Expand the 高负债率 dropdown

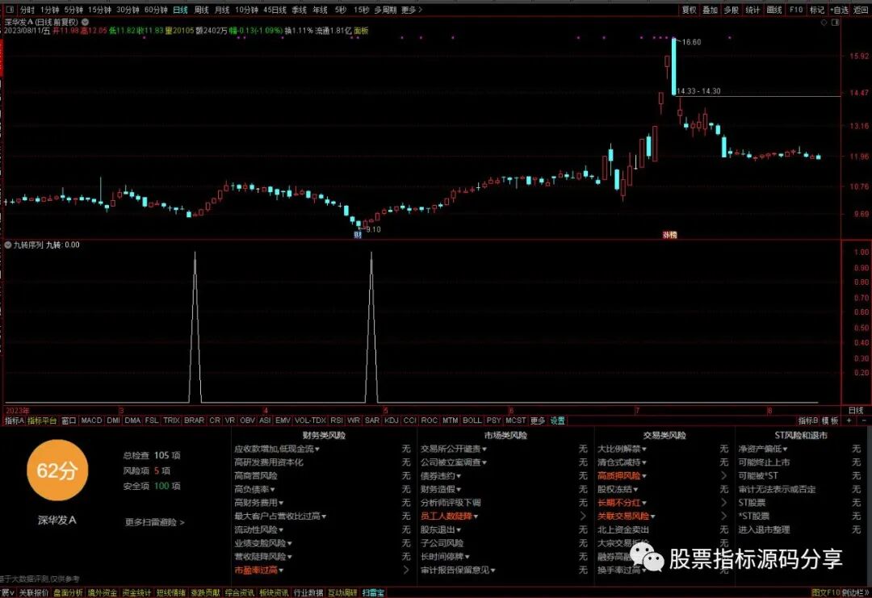tap(254, 489)
